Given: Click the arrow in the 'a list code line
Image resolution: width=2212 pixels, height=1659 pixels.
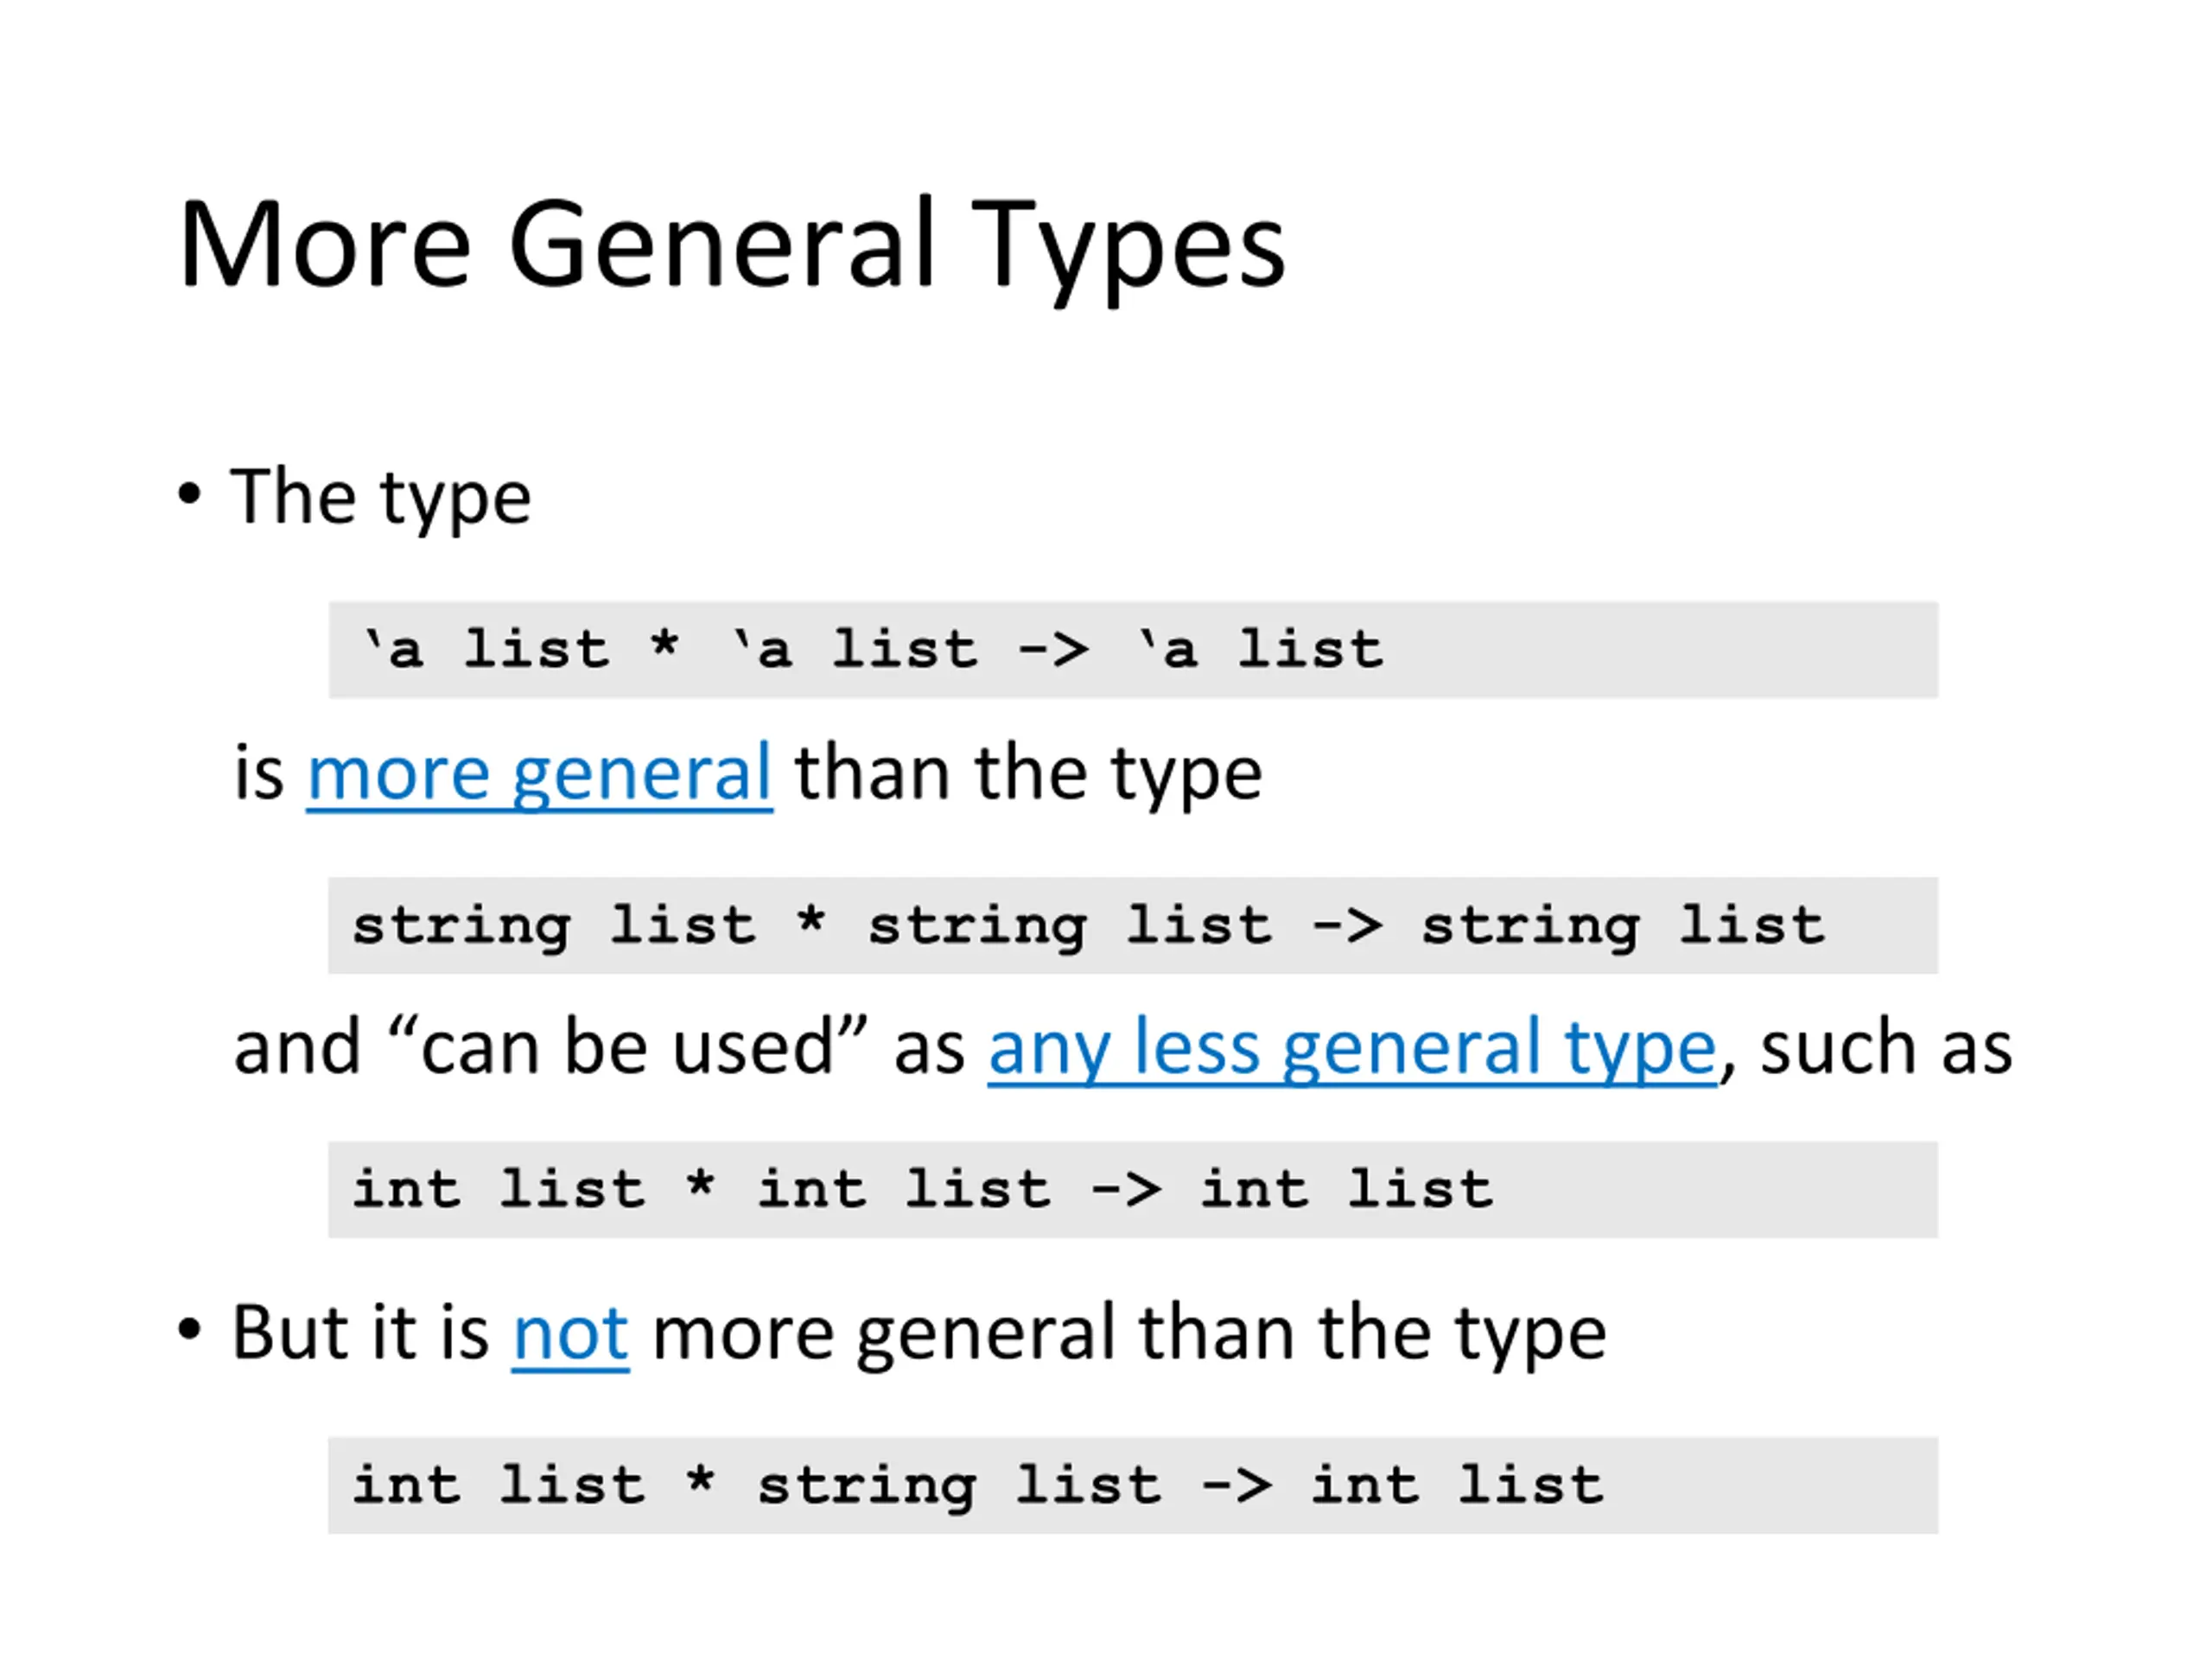Looking at the screenshot, I should [x=1053, y=650].
